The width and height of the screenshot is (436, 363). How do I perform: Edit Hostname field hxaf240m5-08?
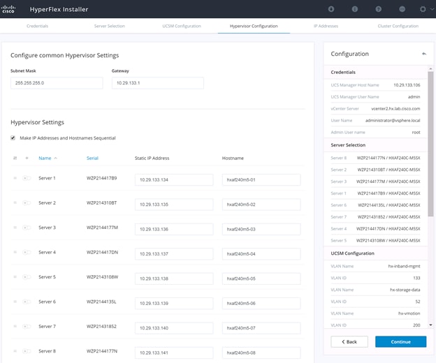(x=261, y=353)
